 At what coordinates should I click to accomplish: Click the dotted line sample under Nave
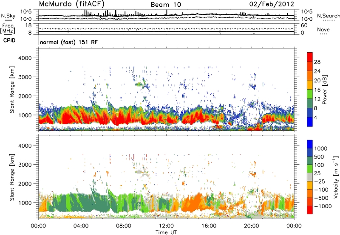(x=323, y=34)
